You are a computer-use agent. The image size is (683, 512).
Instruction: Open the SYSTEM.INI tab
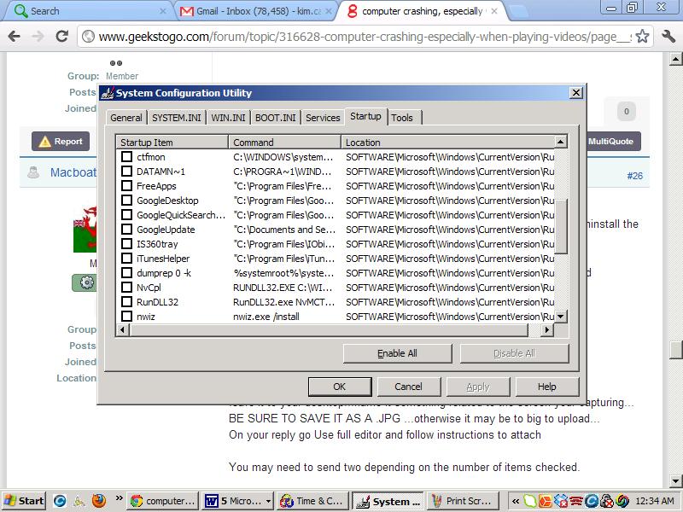(x=177, y=118)
